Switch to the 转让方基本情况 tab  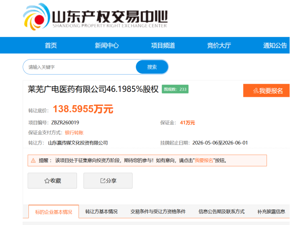(101, 212)
